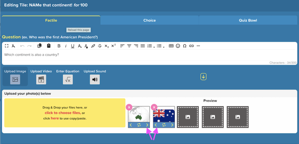The height and width of the screenshot is (144, 299).
Task: Toggle fullscreen editor mode icon
Action: pos(7,46)
